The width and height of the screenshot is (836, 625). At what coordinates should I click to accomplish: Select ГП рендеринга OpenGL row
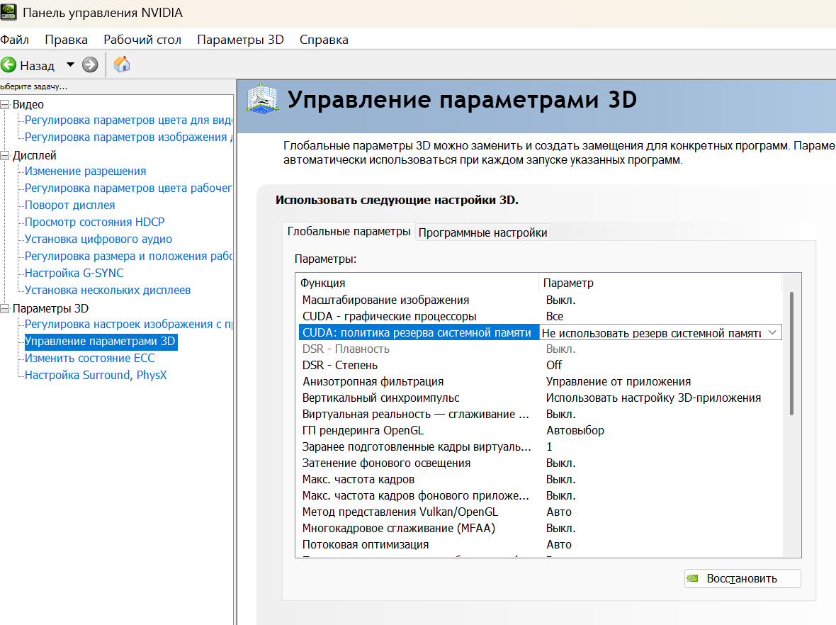pos(540,430)
